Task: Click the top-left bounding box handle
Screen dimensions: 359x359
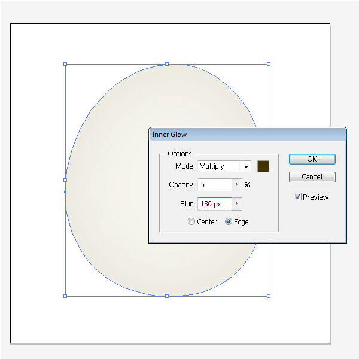Action: pos(65,64)
